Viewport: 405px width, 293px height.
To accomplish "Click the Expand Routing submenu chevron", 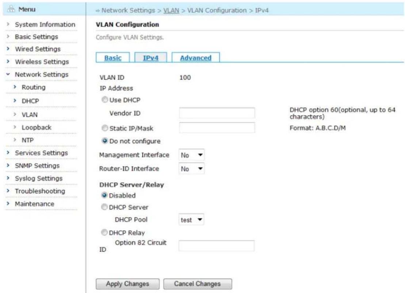I will 15,87.
